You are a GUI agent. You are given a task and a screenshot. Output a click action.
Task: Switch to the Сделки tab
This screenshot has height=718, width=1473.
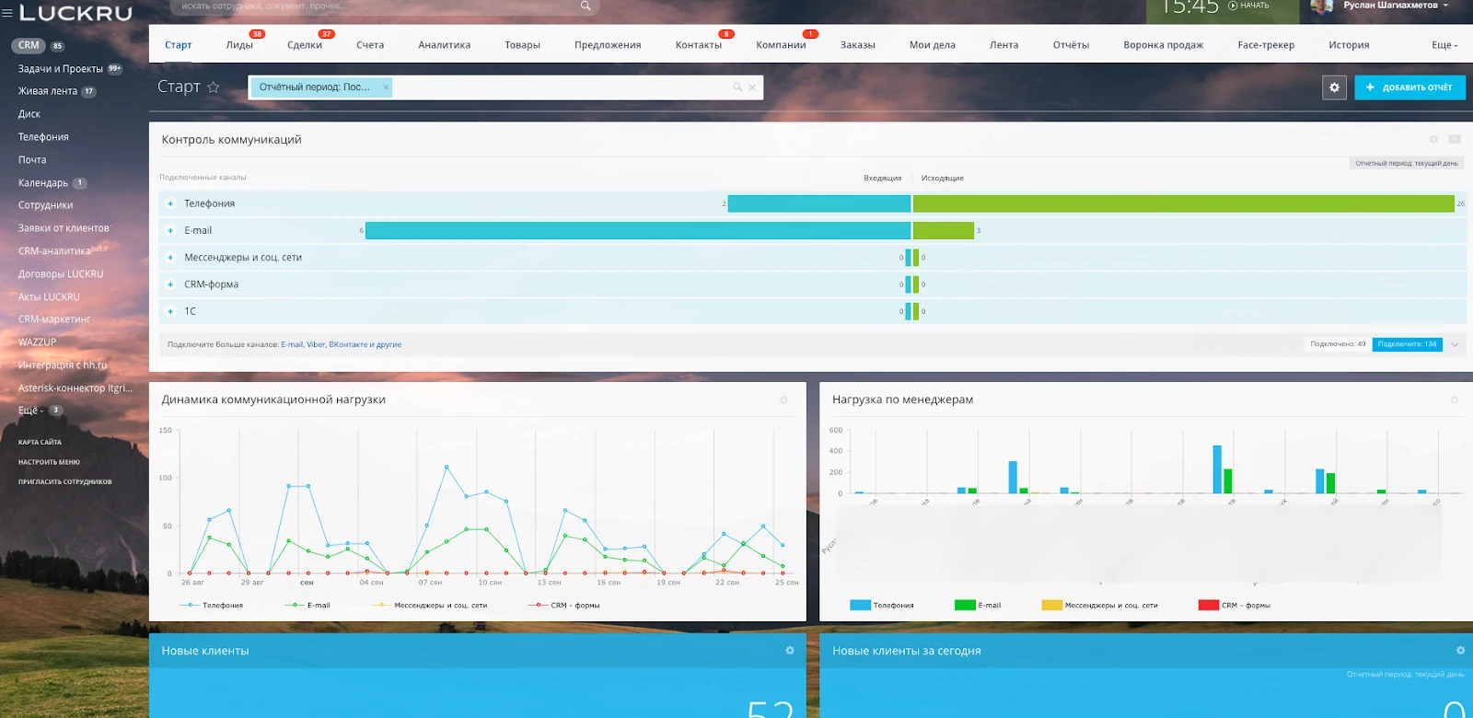[x=305, y=45]
